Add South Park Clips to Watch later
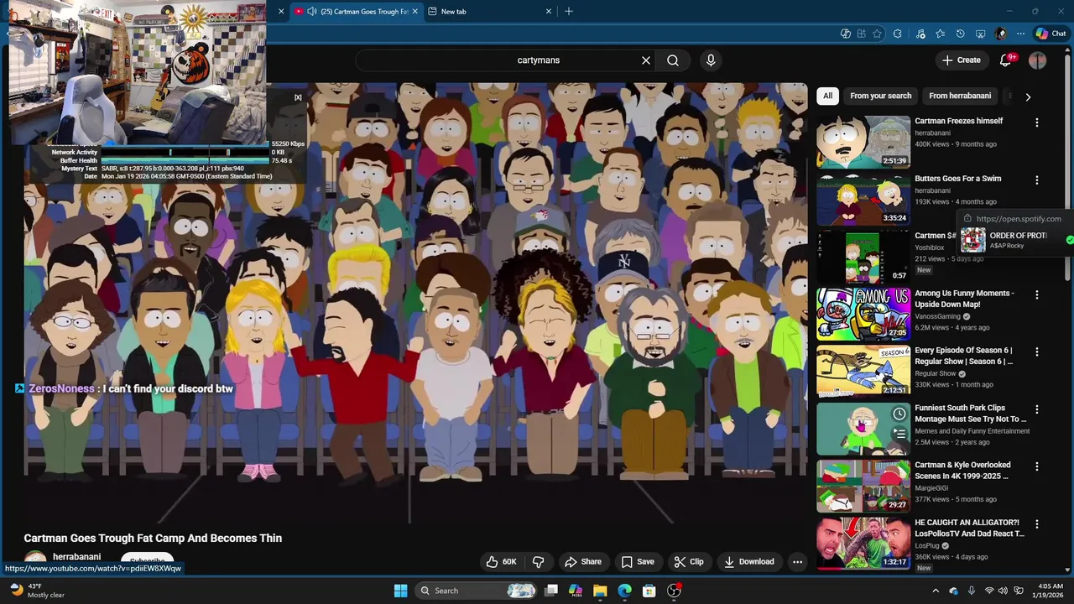1074x604 pixels. [x=899, y=414]
